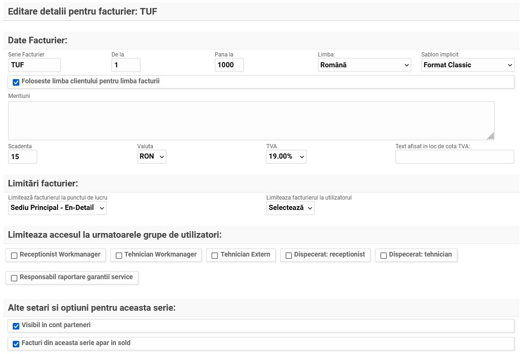This screenshot has height=354, width=520.
Task: Enable Receptionist Workmanager group checkbox
Action: coord(14,255)
